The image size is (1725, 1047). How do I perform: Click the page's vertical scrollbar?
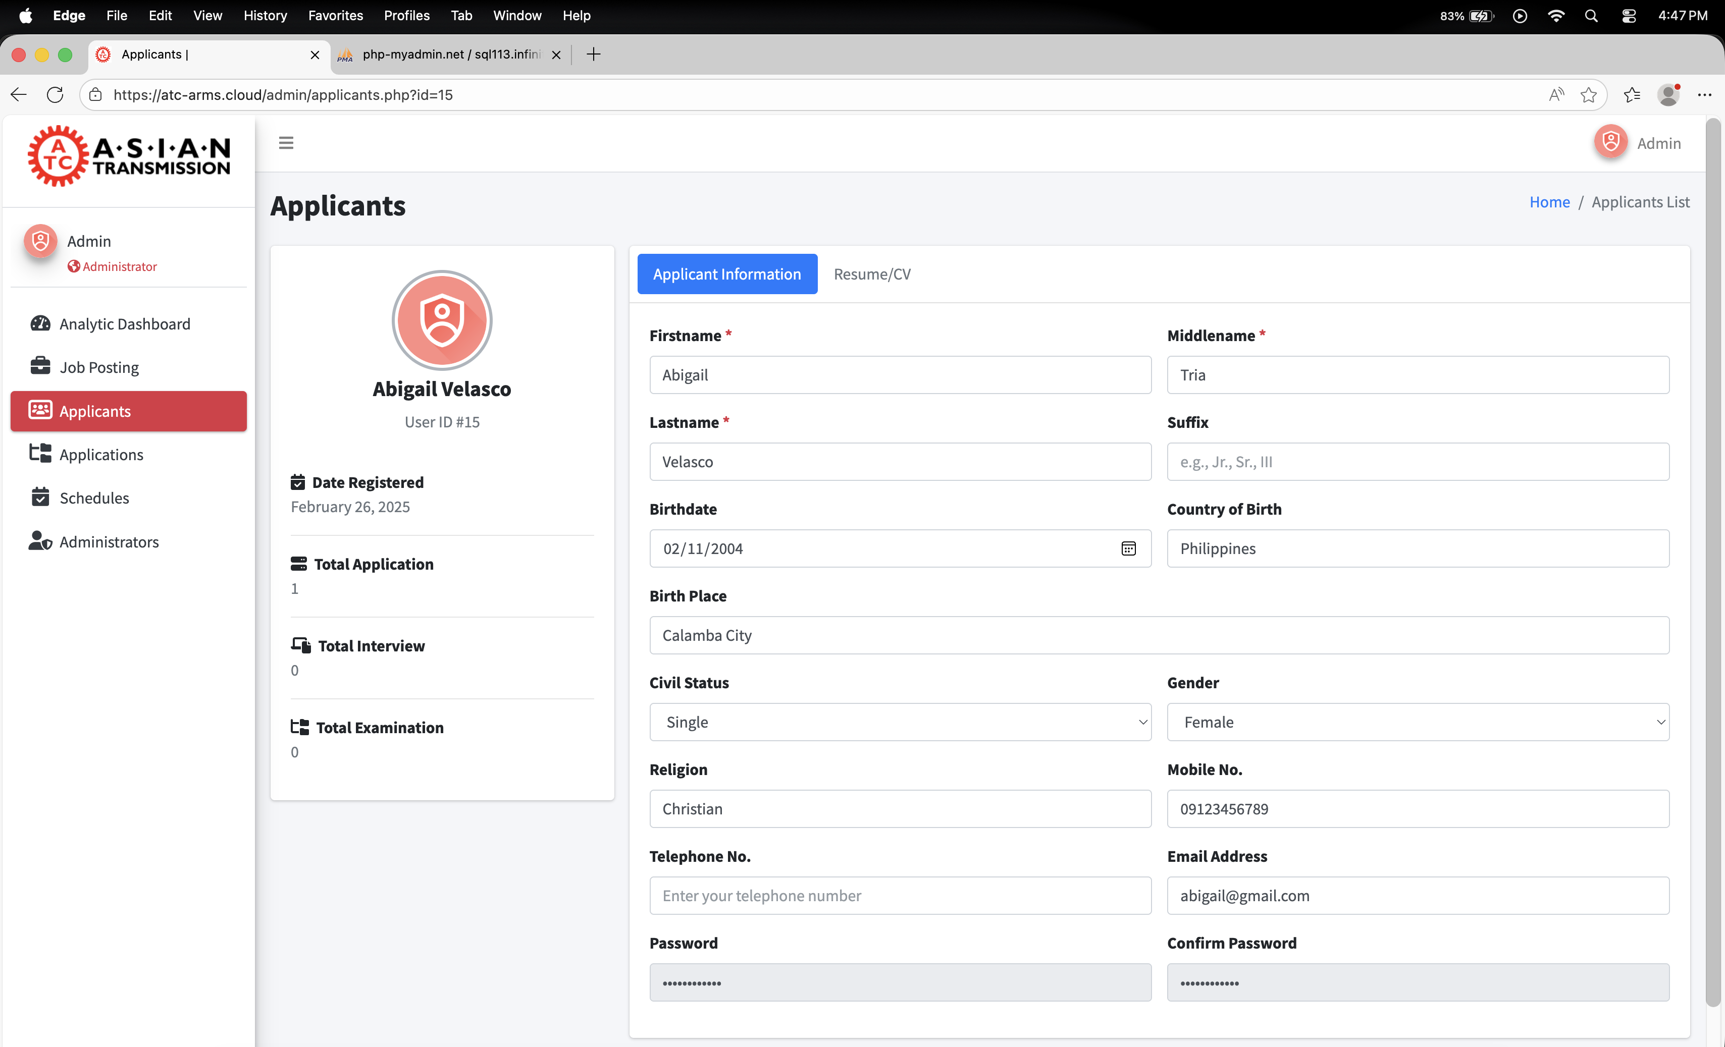[1712, 560]
